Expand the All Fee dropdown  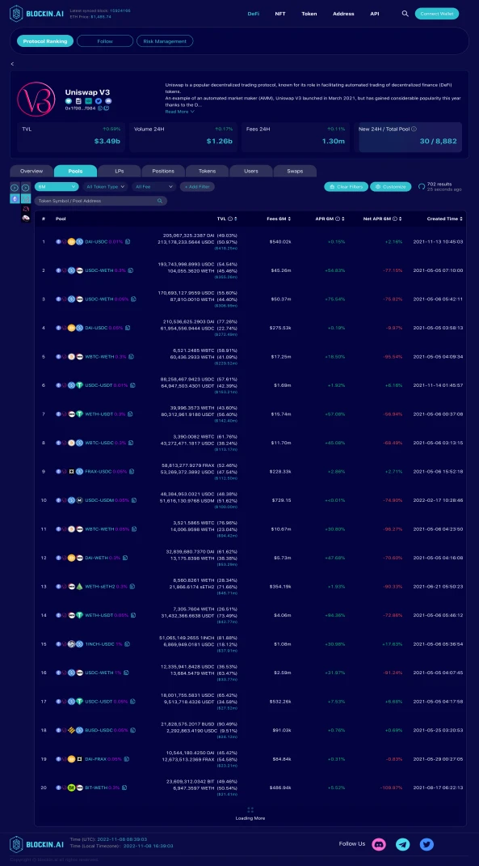(153, 187)
